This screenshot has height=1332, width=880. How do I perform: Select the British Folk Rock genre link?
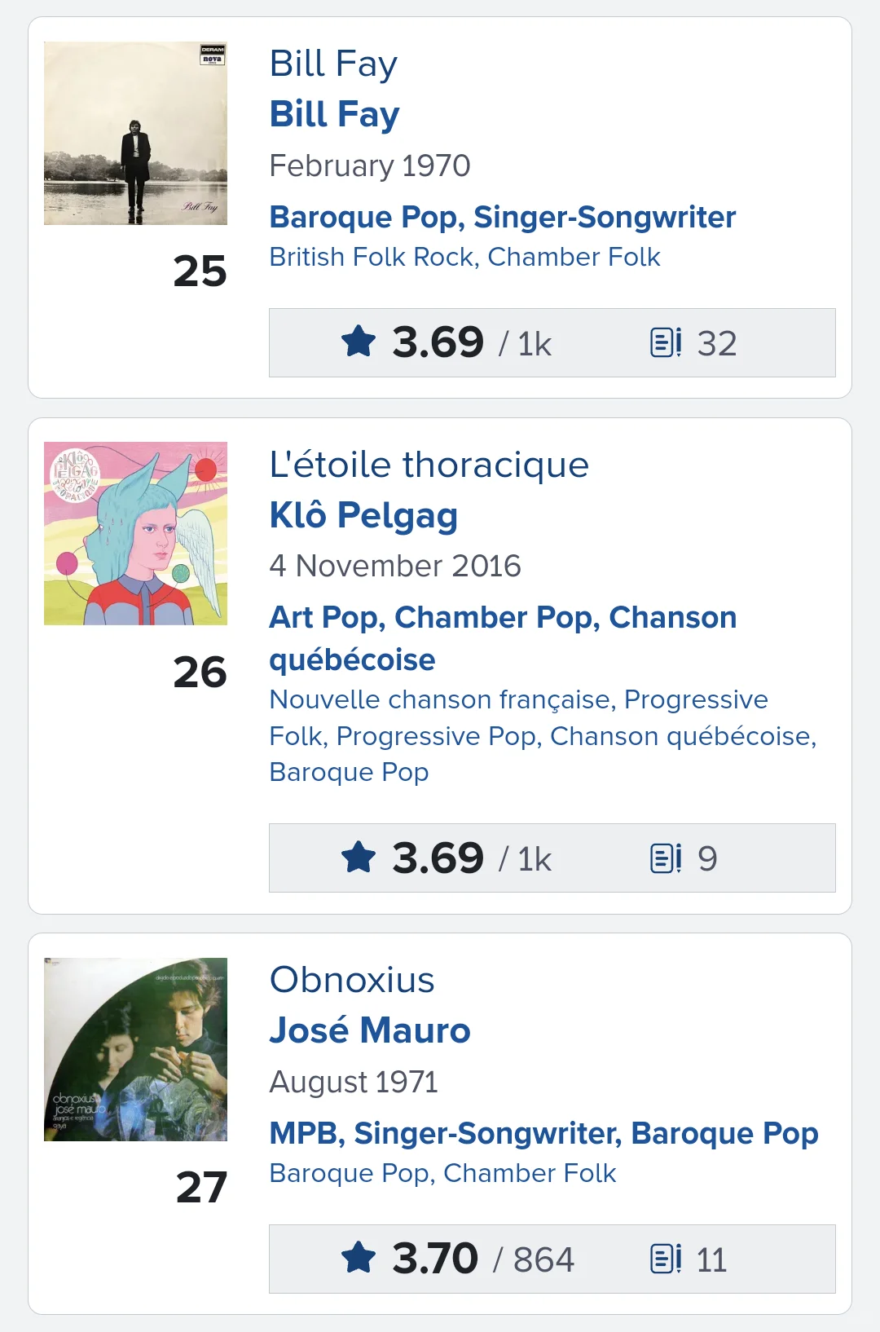pos(373,257)
